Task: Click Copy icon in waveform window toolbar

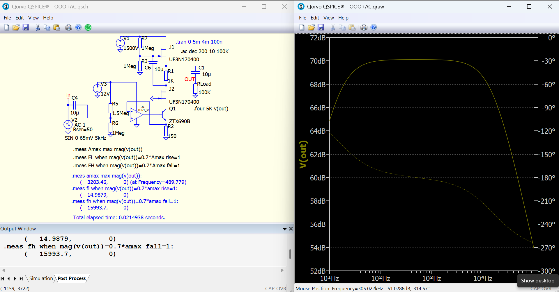Action: [342, 27]
